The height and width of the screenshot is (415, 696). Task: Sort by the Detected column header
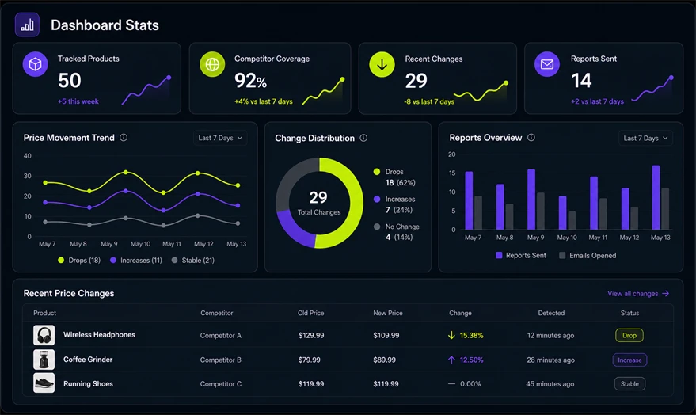[551, 313]
